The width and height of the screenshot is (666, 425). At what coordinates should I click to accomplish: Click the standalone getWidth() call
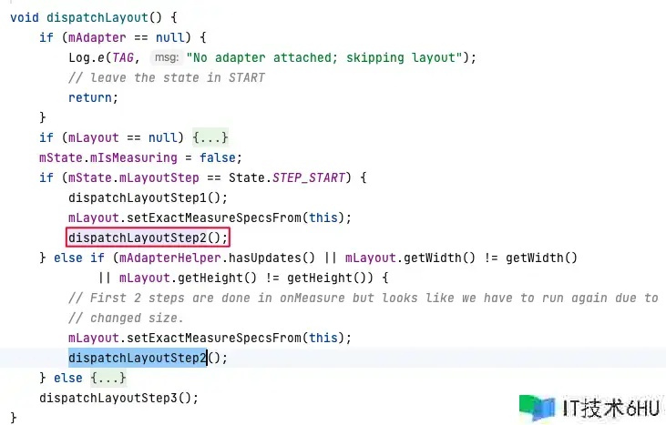[541, 258]
